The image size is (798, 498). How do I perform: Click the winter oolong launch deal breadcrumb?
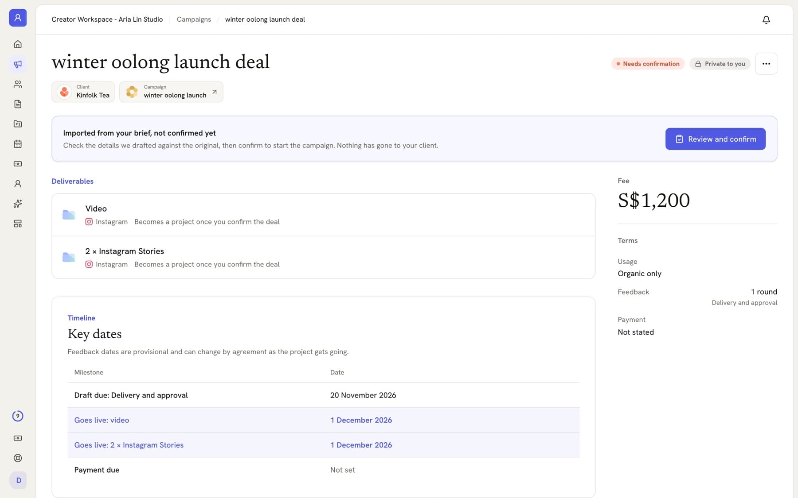265,19
